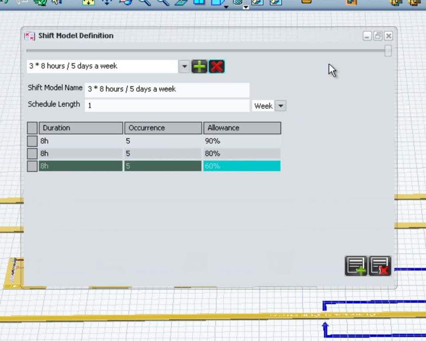This screenshot has height=341, width=426.
Task: Add a new shift model with green plus
Action: click(x=199, y=67)
